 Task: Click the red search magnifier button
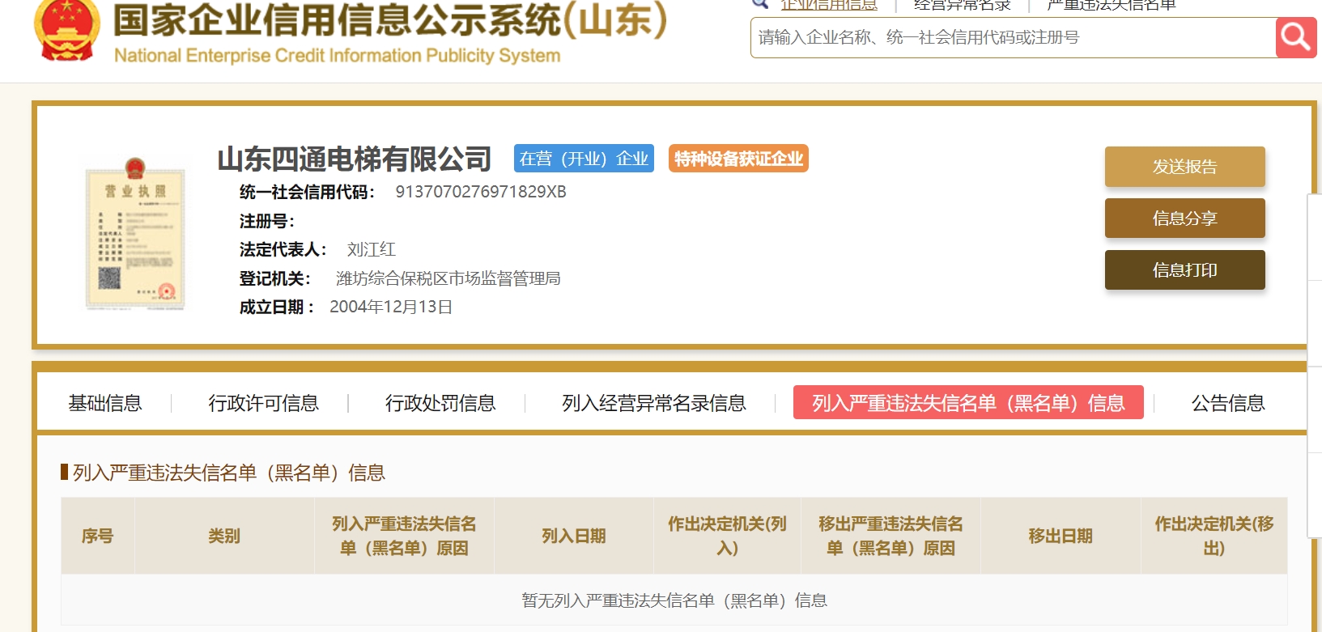(x=1296, y=37)
